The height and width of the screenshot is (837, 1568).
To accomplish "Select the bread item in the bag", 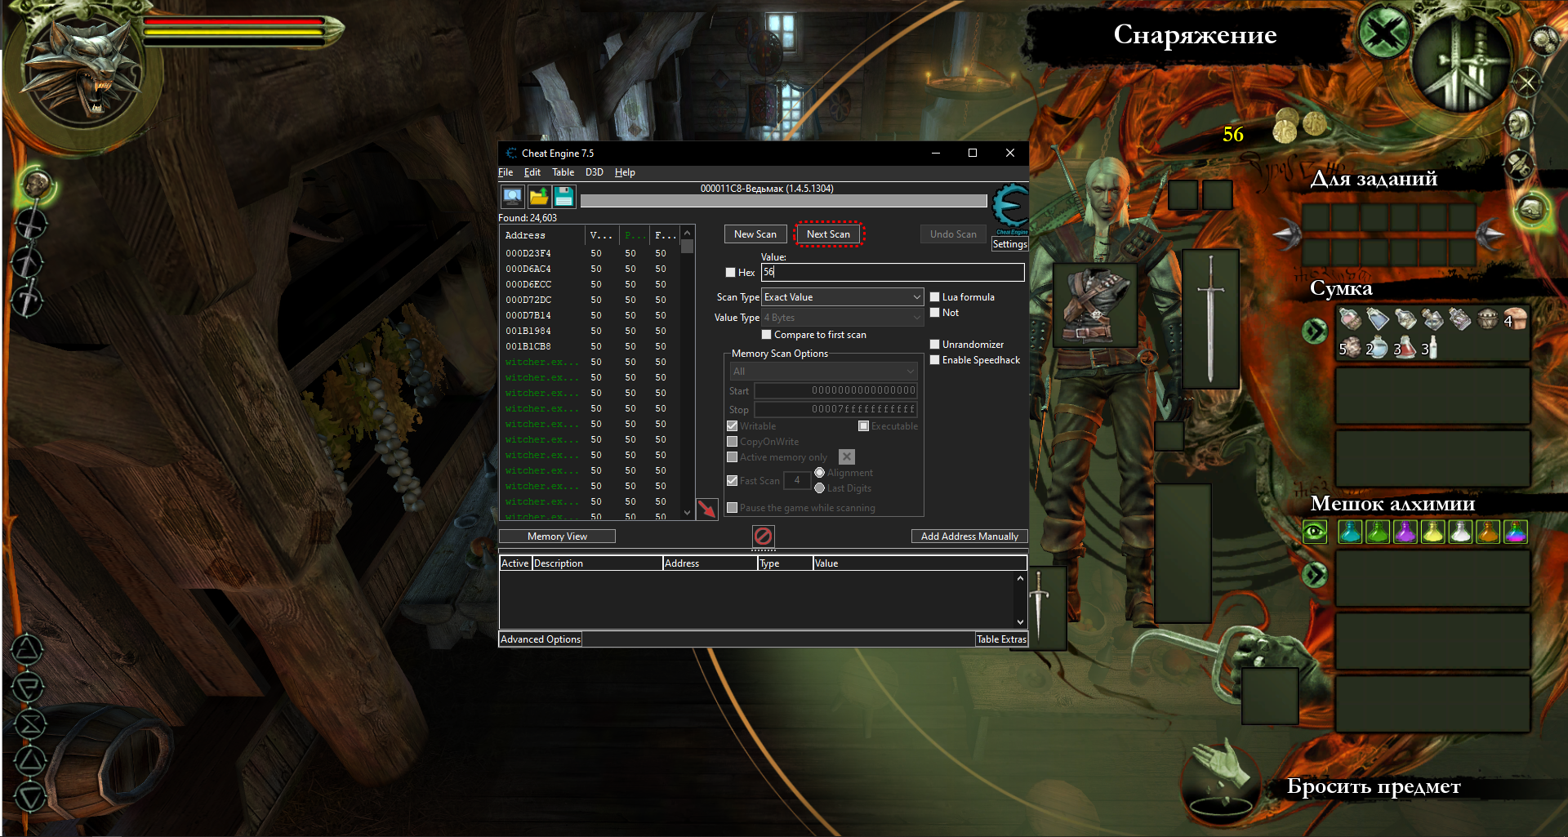I will [1516, 318].
